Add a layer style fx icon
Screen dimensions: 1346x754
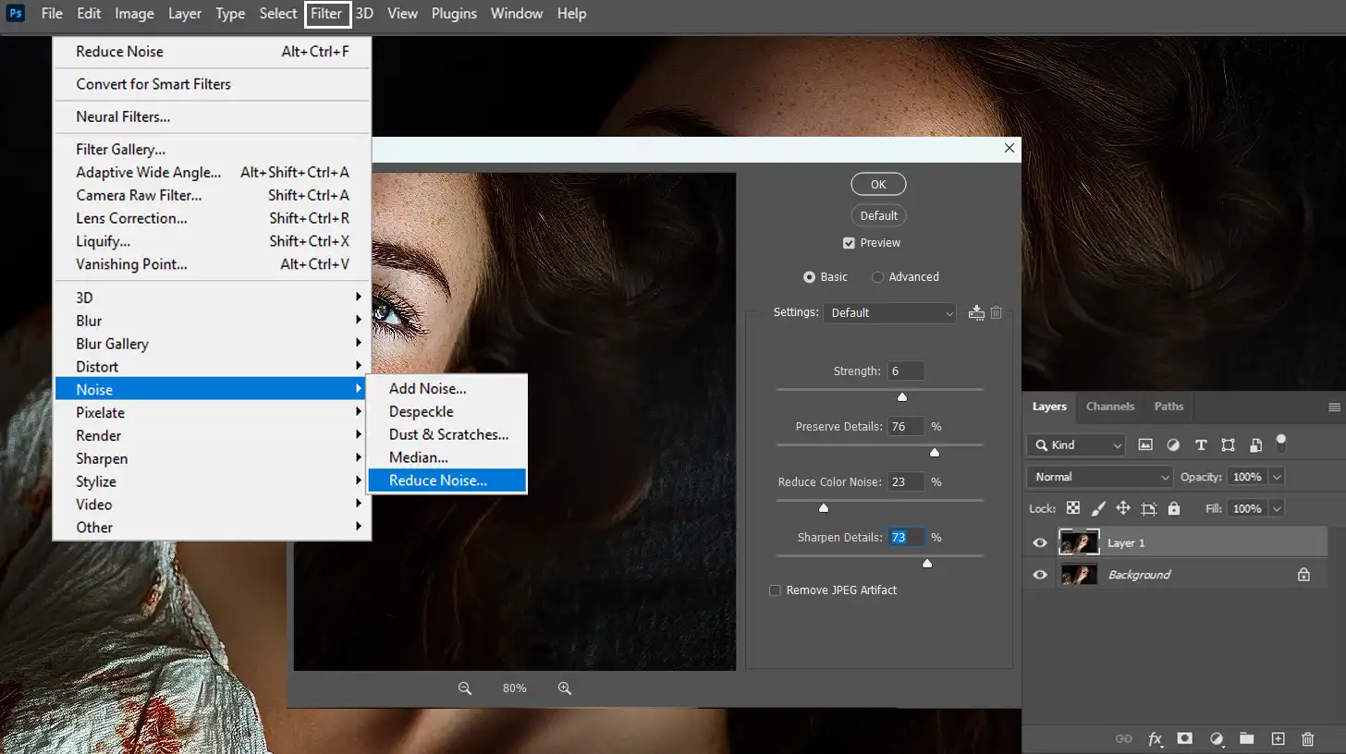click(1155, 738)
